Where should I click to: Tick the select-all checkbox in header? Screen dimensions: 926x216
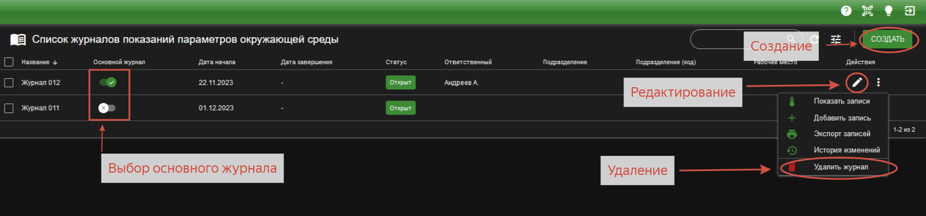click(x=9, y=62)
